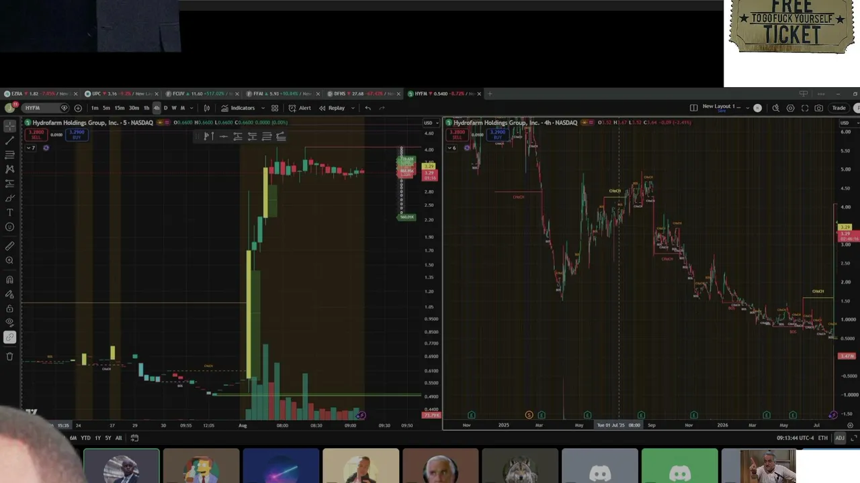
Task: Collapse the 6 indicators legend on right chart
Action: [x=451, y=148]
